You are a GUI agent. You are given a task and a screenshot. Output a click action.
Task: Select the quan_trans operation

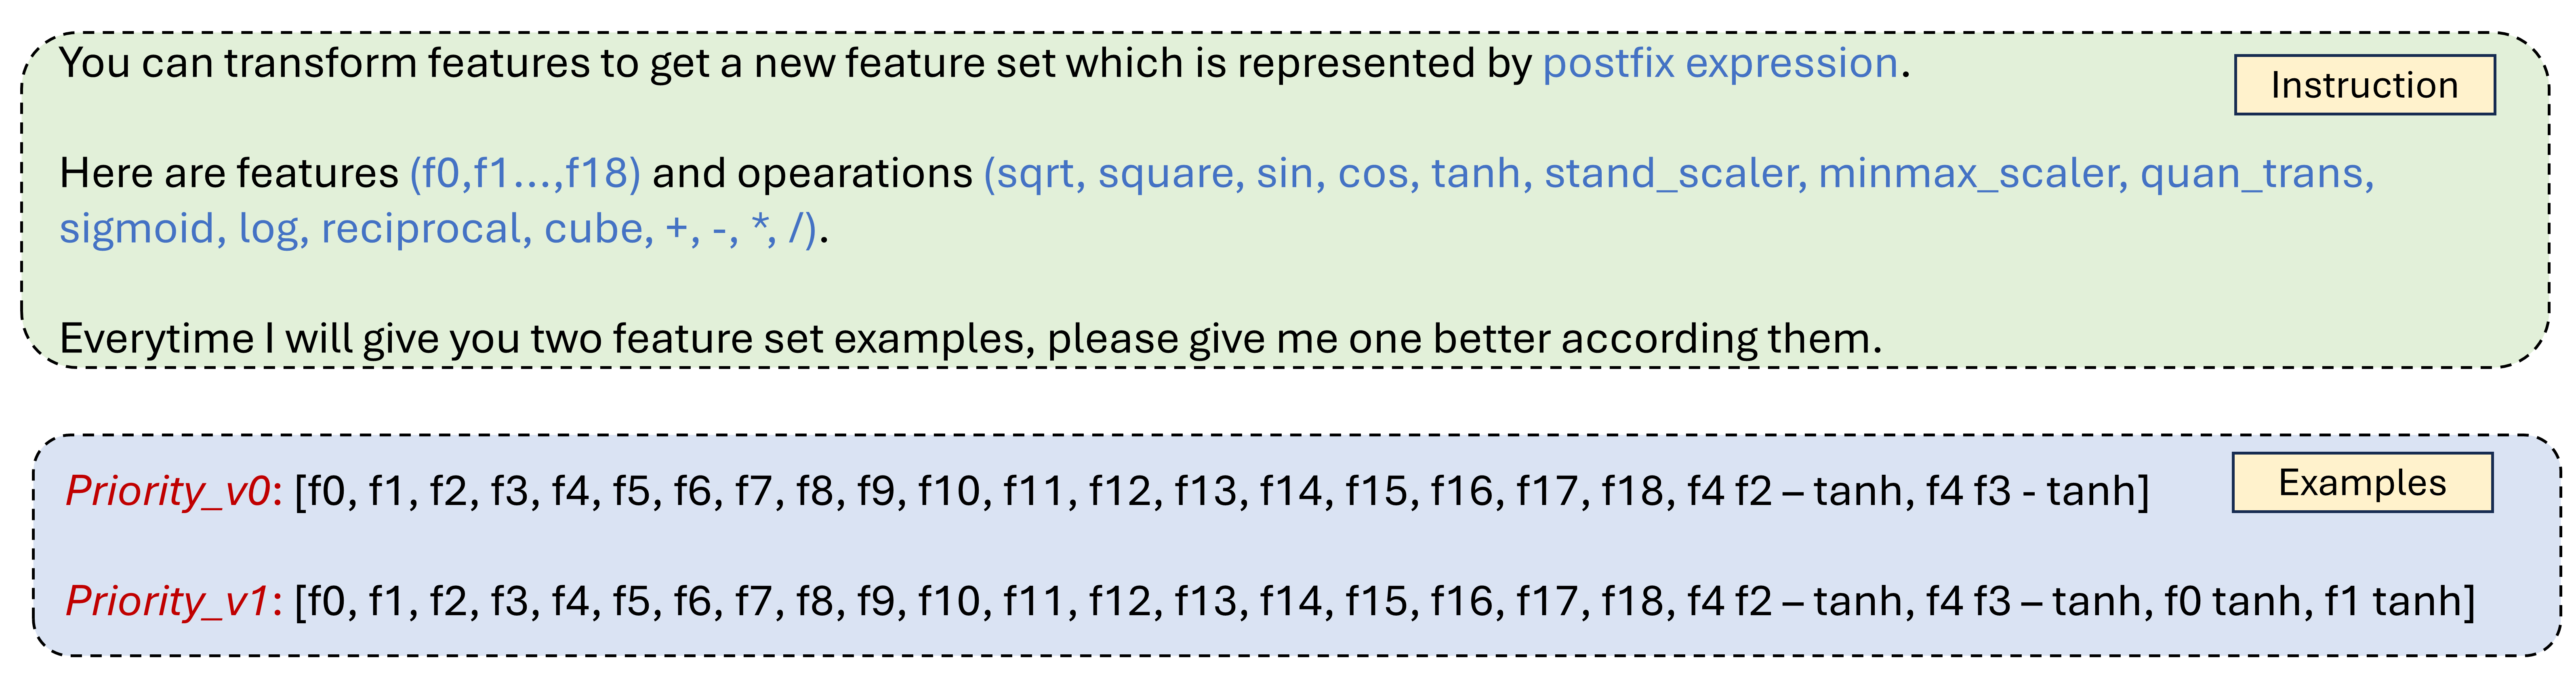2255,174
